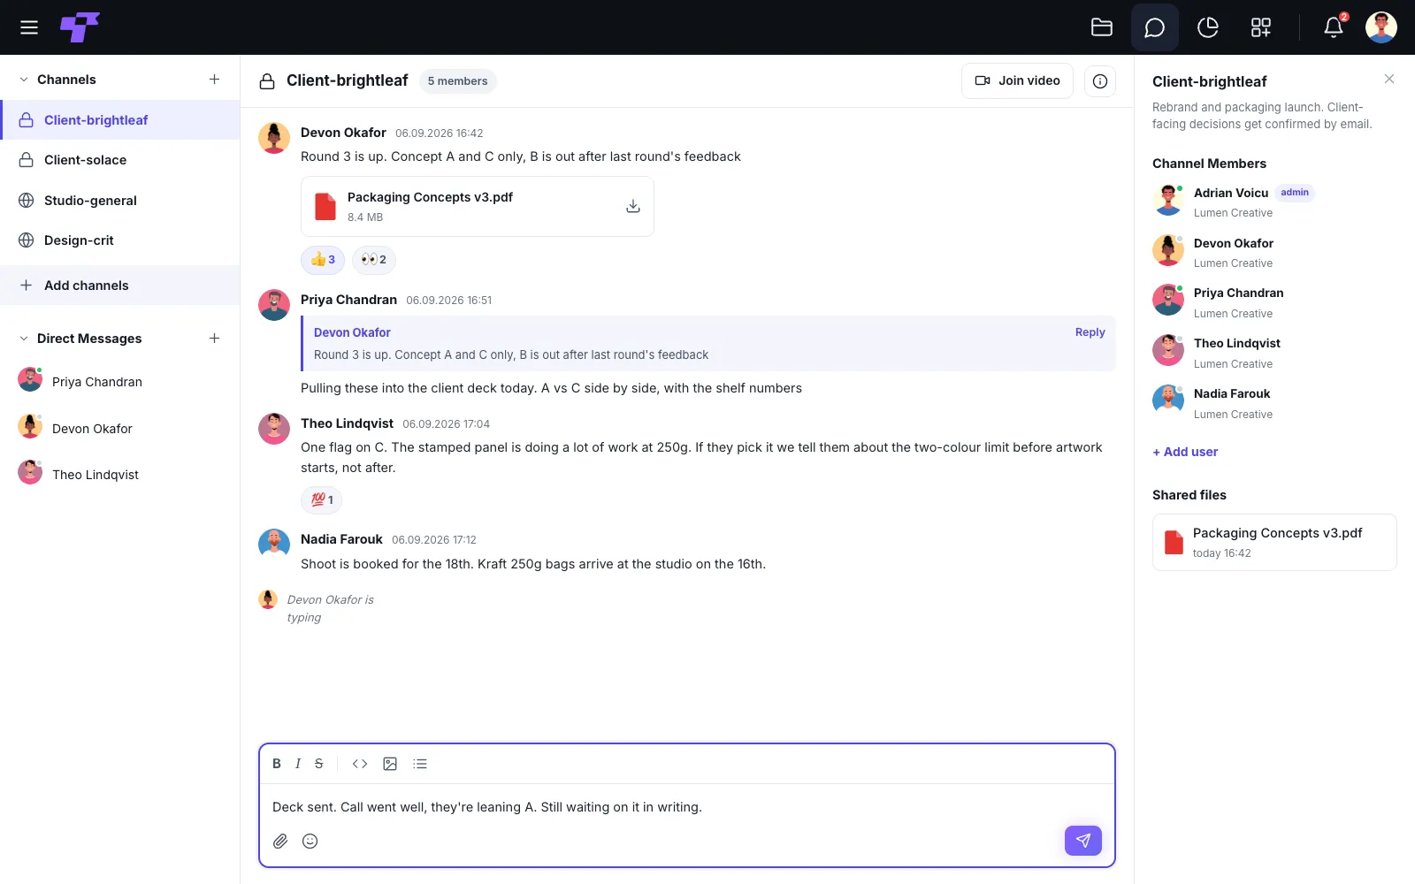Viewport: 1415px width, 884px height.
Task: Open direct message with Theo Lindqvist
Action: pos(120,475)
